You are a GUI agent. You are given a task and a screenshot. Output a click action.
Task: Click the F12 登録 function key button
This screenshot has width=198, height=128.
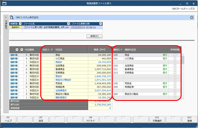point(190,119)
